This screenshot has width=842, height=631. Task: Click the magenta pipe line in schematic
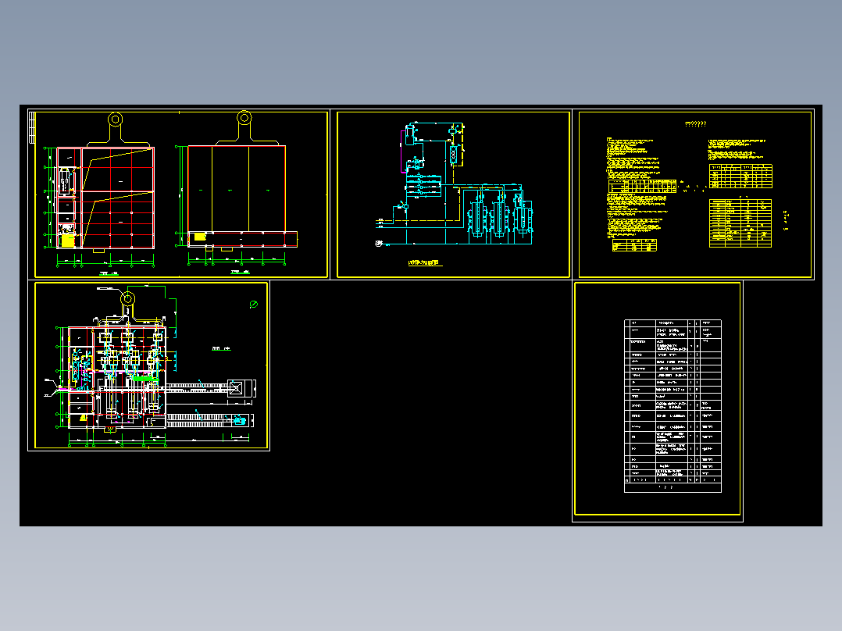(403, 152)
